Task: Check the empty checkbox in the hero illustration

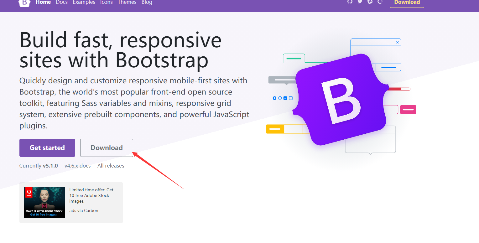Action: pyautogui.click(x=291, y=98)
